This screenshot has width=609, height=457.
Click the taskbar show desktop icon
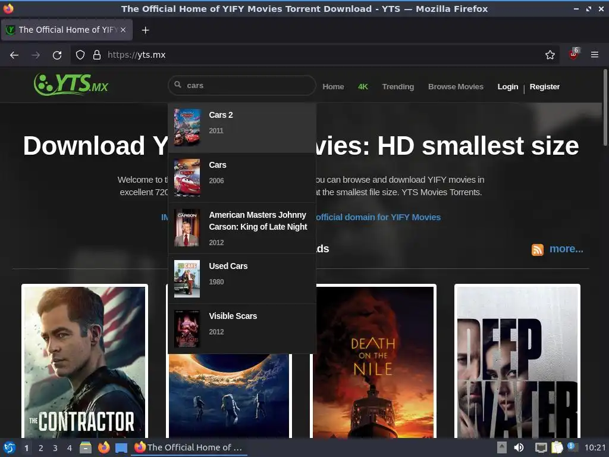[x=121, y=447]
